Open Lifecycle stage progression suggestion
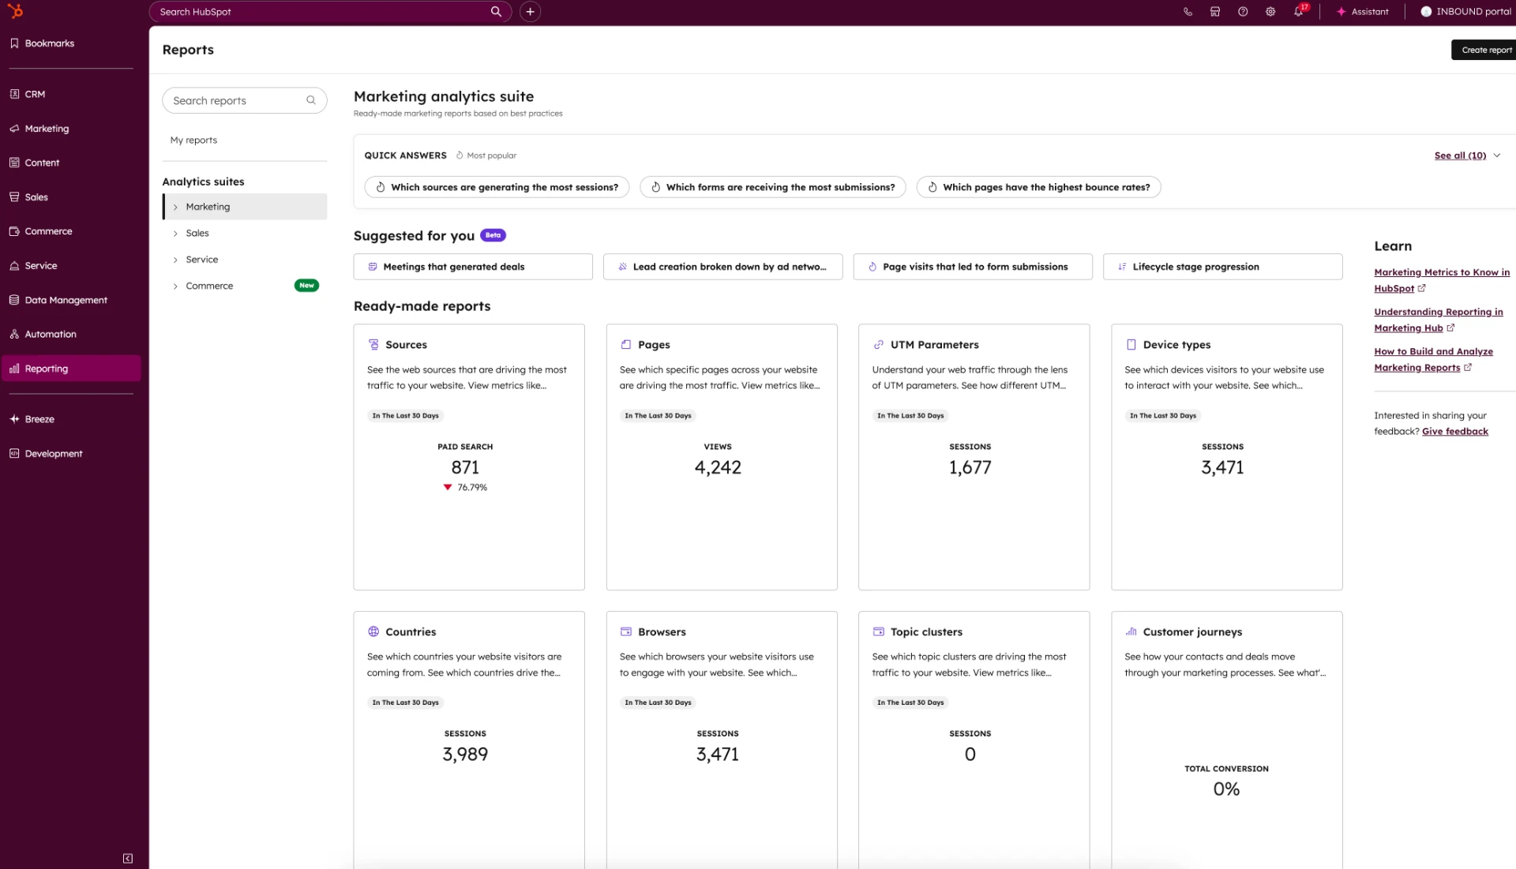This screenshot has height=869, width=1516. click(1222, 267)
